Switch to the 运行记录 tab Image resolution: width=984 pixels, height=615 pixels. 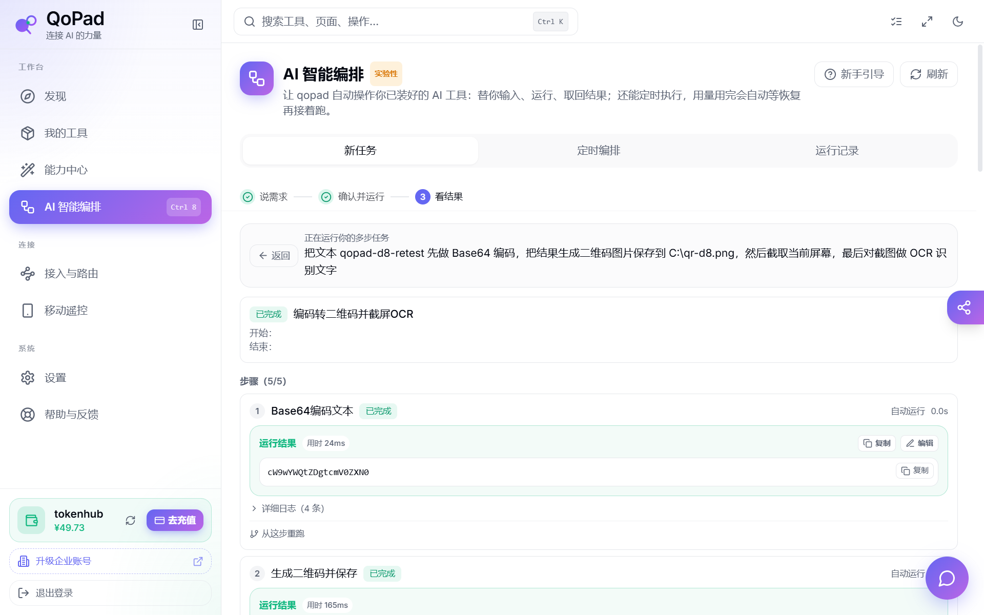click(x=837, y=151)
